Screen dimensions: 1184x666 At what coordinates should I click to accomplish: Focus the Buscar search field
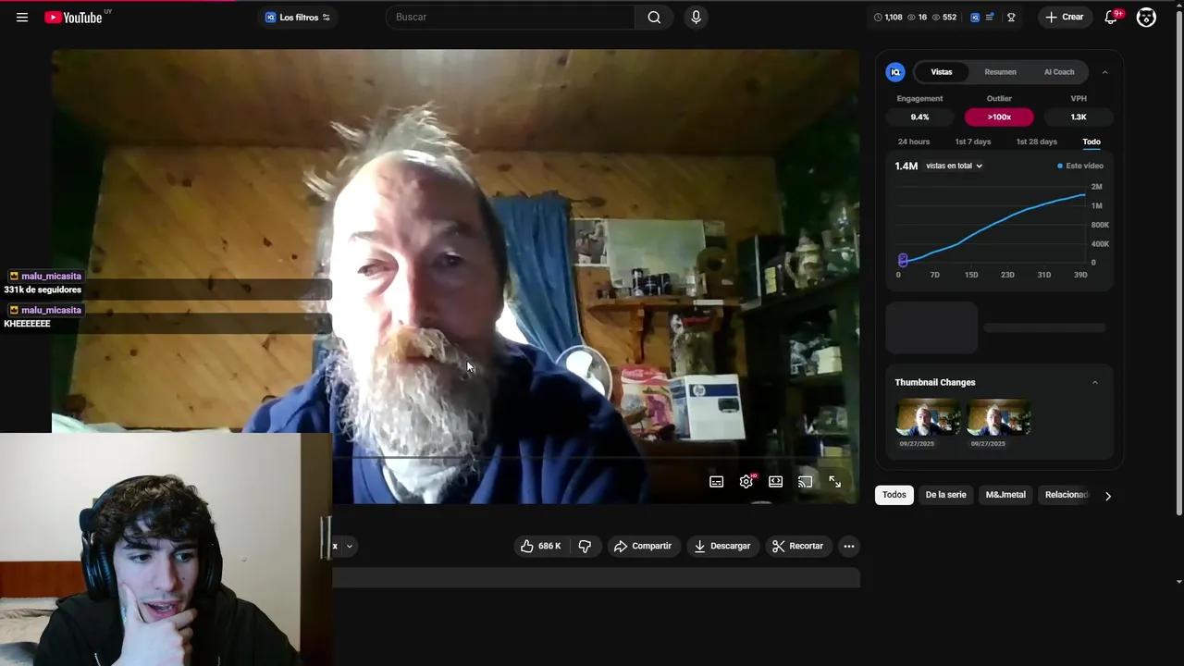511,17
